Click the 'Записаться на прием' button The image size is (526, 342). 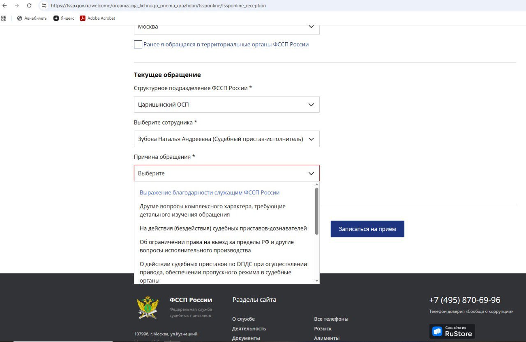(367, 229)
